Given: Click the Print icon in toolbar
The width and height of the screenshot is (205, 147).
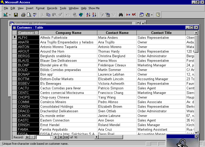Looking at the screenshot, I should tap(23, 15).
